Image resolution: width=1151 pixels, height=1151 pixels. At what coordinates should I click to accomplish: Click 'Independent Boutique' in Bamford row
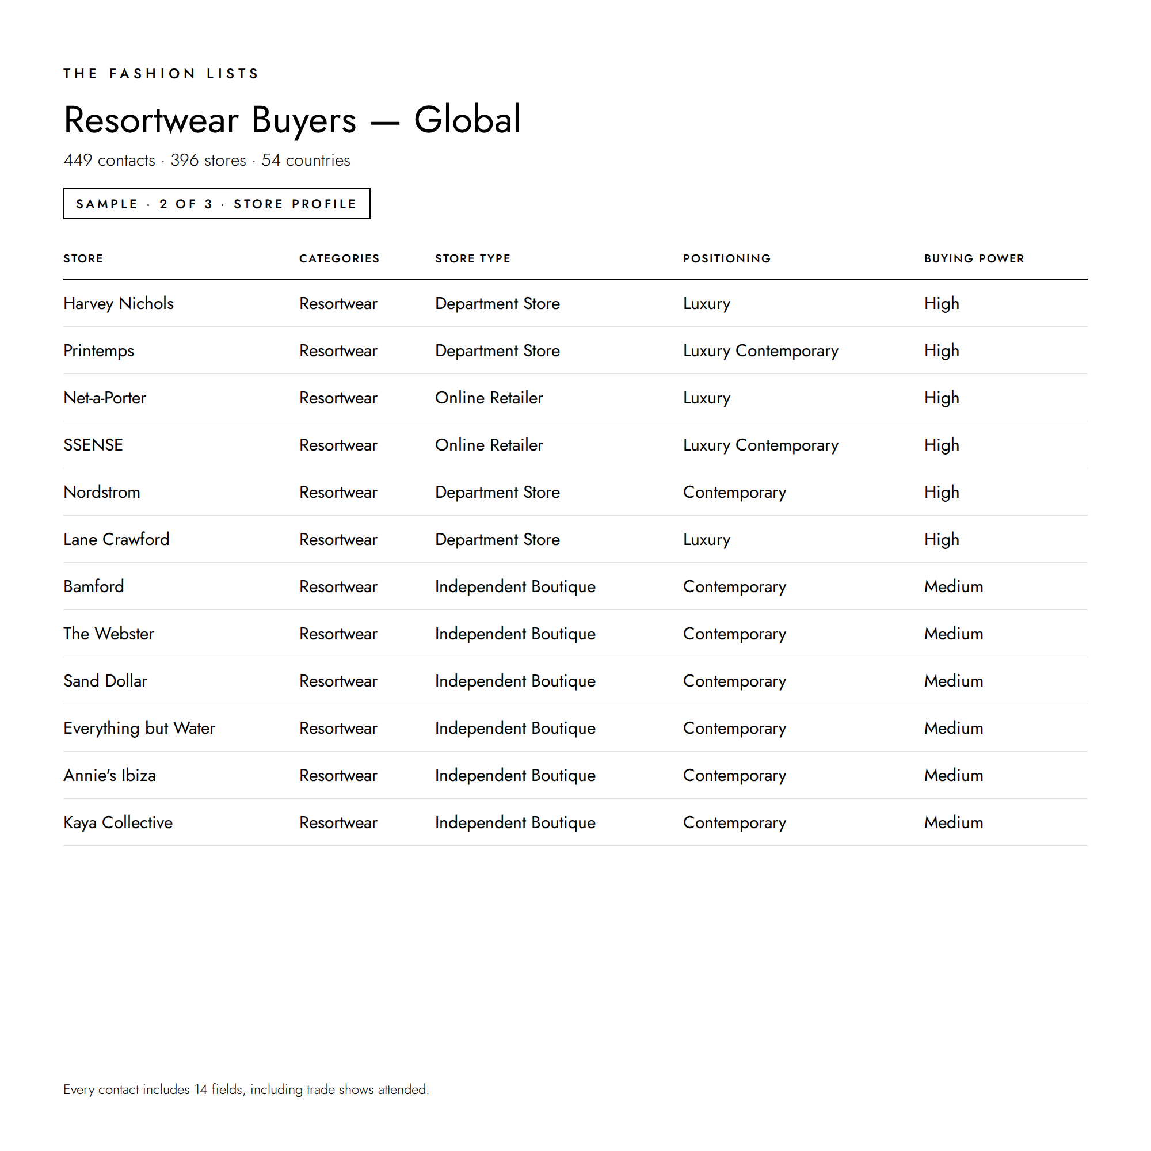pyautogui.click(x=515, y=586)
